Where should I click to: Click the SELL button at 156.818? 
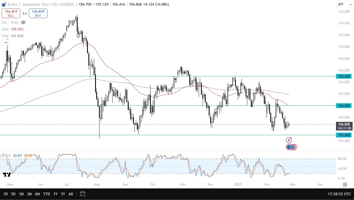pos(11,13)
